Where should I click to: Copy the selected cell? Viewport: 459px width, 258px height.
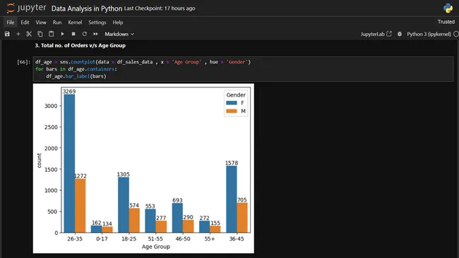point(40,34)
